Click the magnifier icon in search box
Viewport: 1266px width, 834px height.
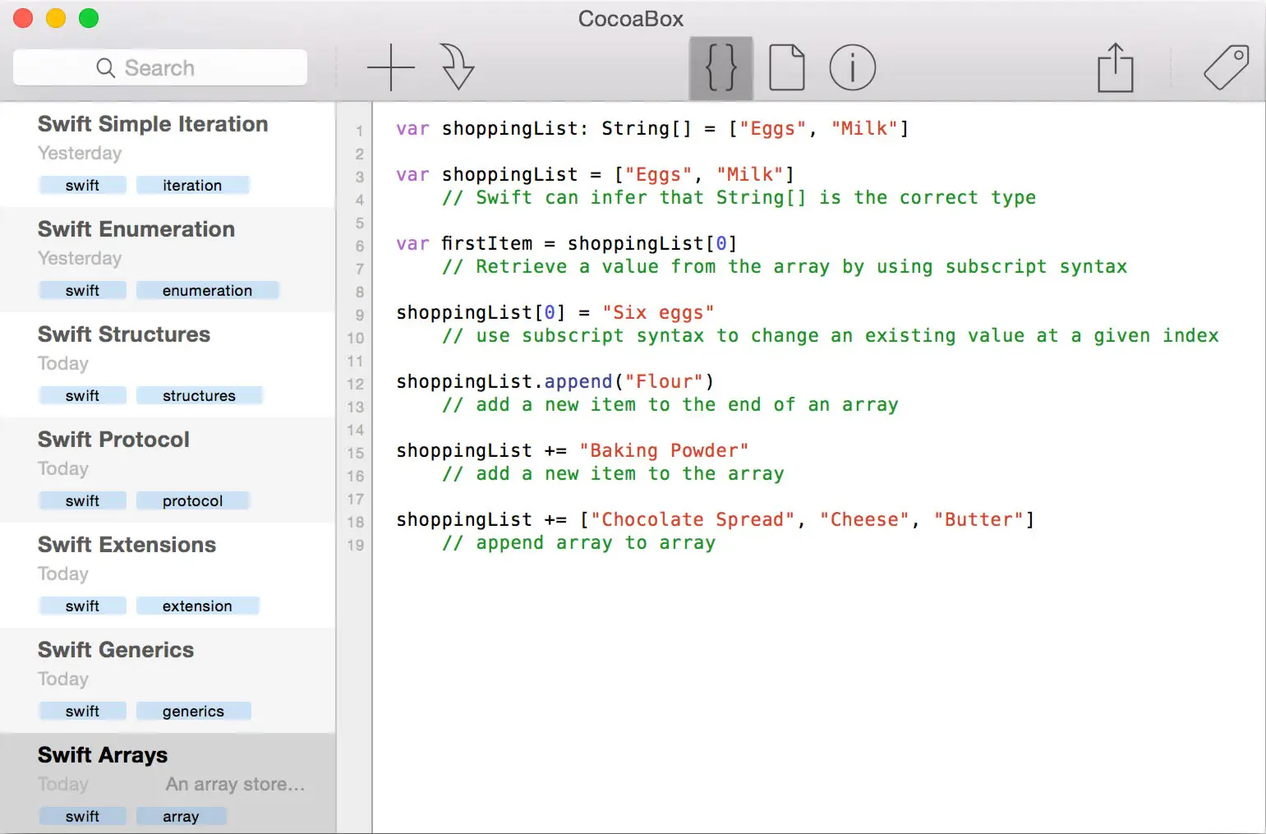[105, 68]
